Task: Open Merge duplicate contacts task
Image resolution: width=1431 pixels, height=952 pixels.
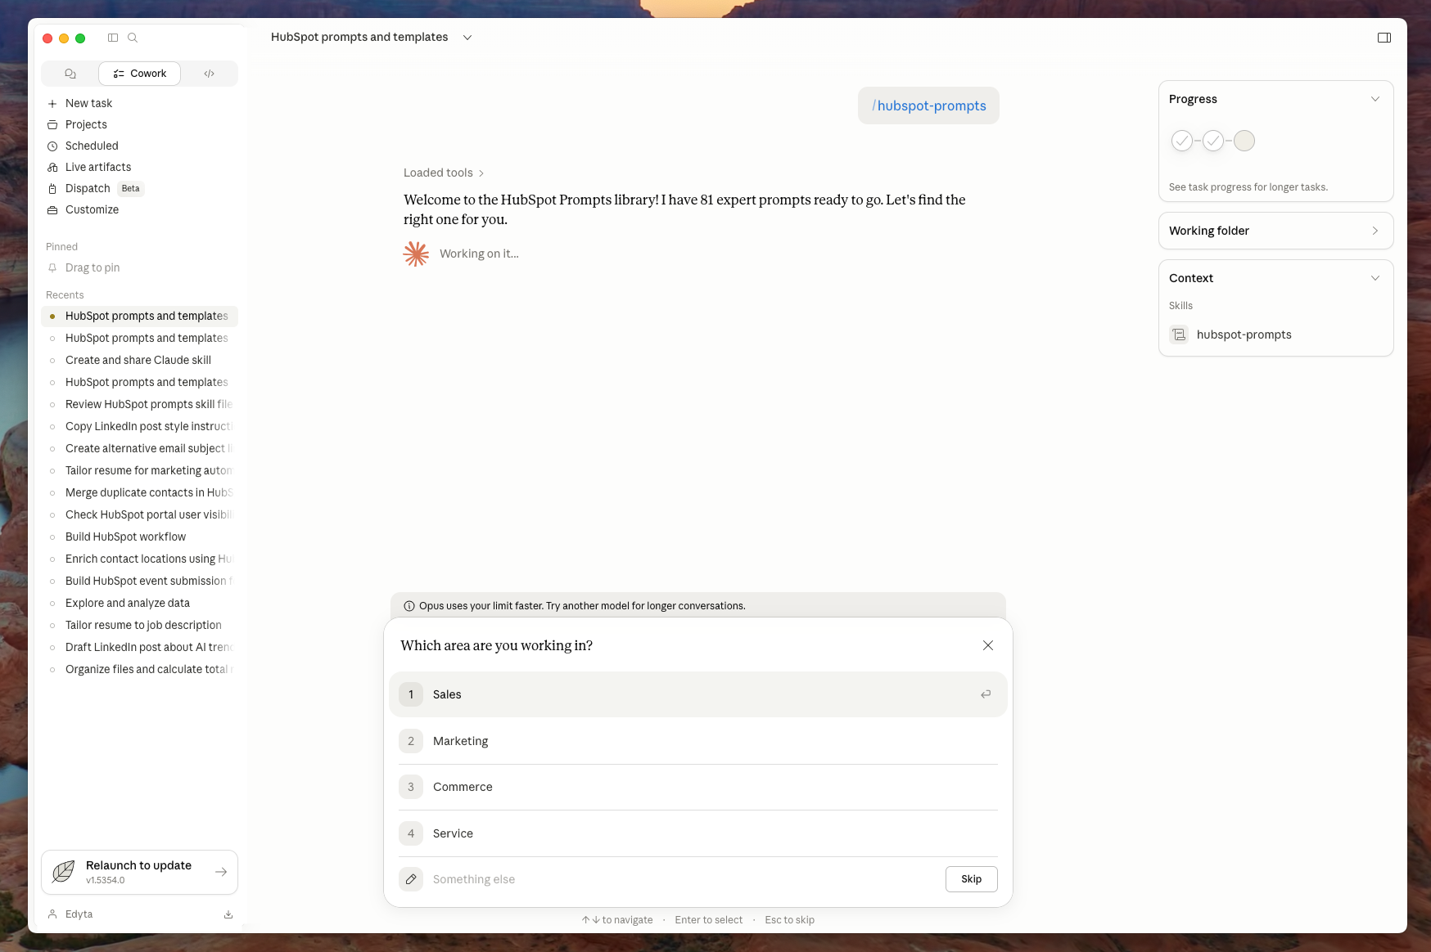Action: click(x=139, y=492)
